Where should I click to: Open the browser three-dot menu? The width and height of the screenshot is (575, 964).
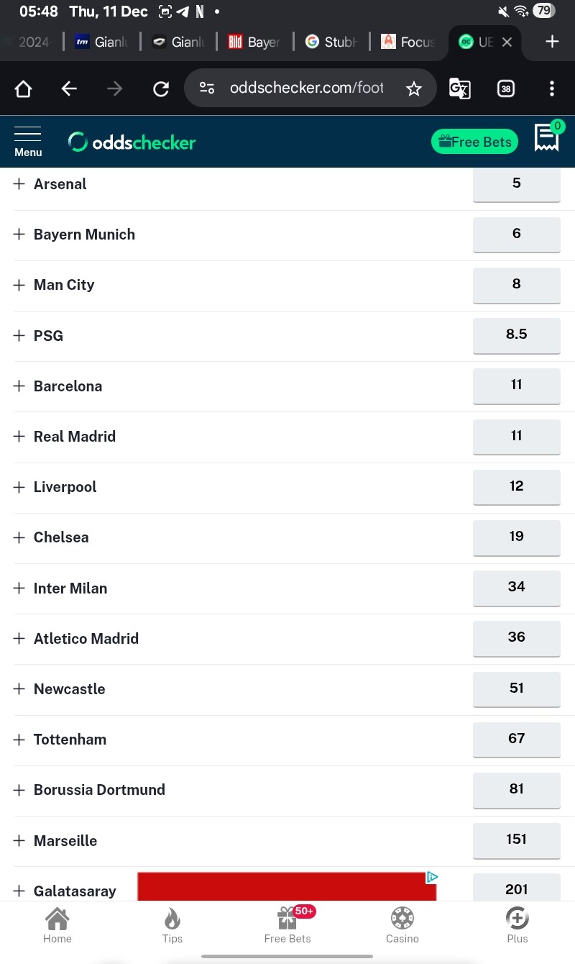(551, 88)
